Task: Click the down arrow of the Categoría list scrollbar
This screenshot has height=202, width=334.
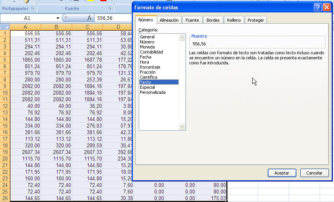Action: coord(182,126)
